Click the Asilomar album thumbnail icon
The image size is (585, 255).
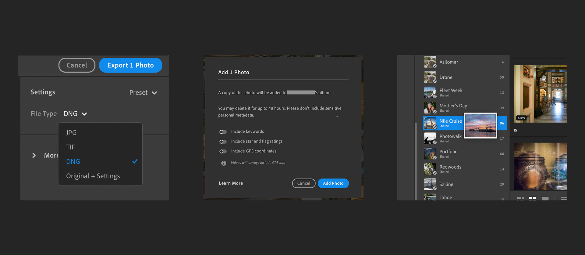click(430, 62)
